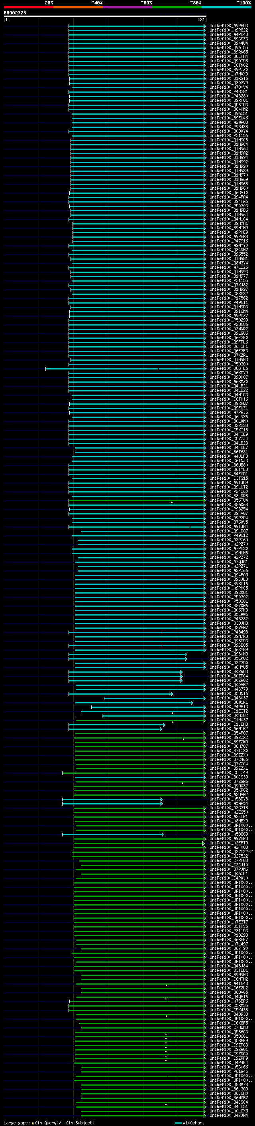
Task: Select the UniRef100_P47916 label
Action: [228, 241]
